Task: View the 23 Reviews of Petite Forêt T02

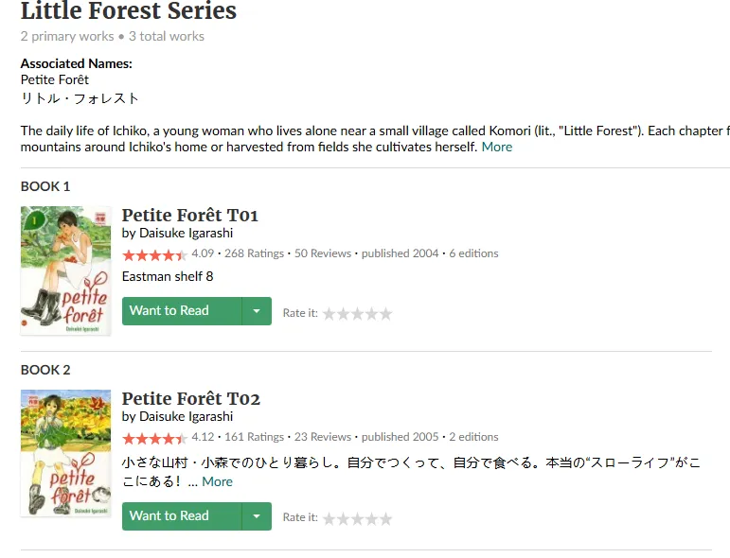Action: (323, 437)
